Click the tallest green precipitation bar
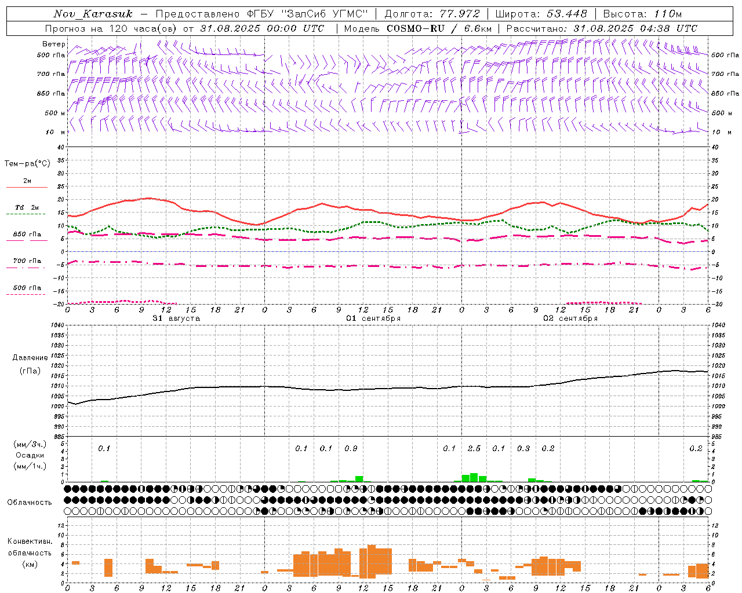The height and width of the screenshot is (593, 742). pos(474,478)
